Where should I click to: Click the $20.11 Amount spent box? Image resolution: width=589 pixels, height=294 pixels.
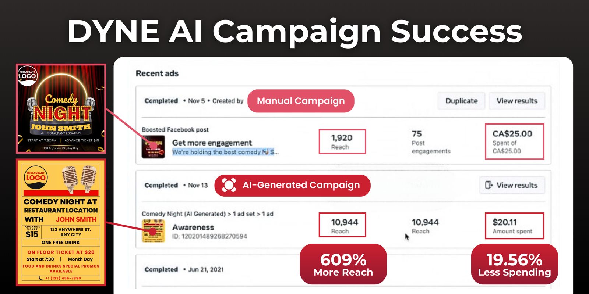tap(514, 226)
